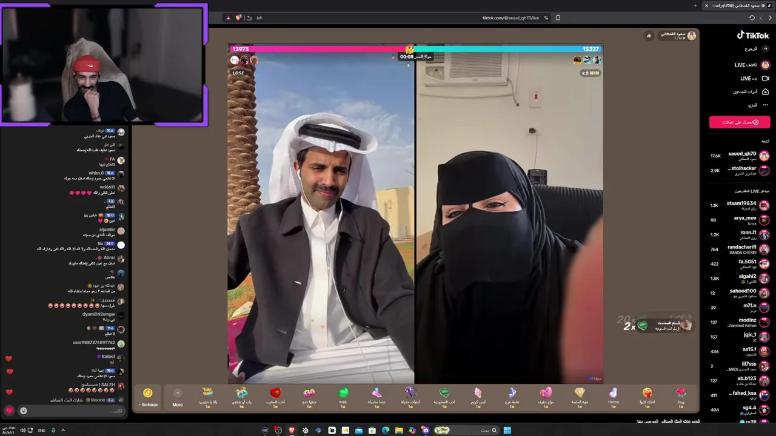The height and width of the screenshot is (436, 776).
Task: Send the red hugging face gift
Action: [x=647, y=397]
